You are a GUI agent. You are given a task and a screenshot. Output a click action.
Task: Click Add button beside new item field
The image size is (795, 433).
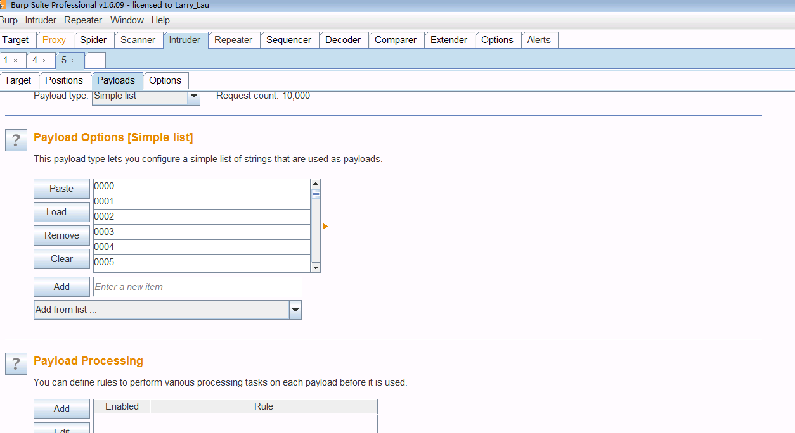(x=61, y=287)
